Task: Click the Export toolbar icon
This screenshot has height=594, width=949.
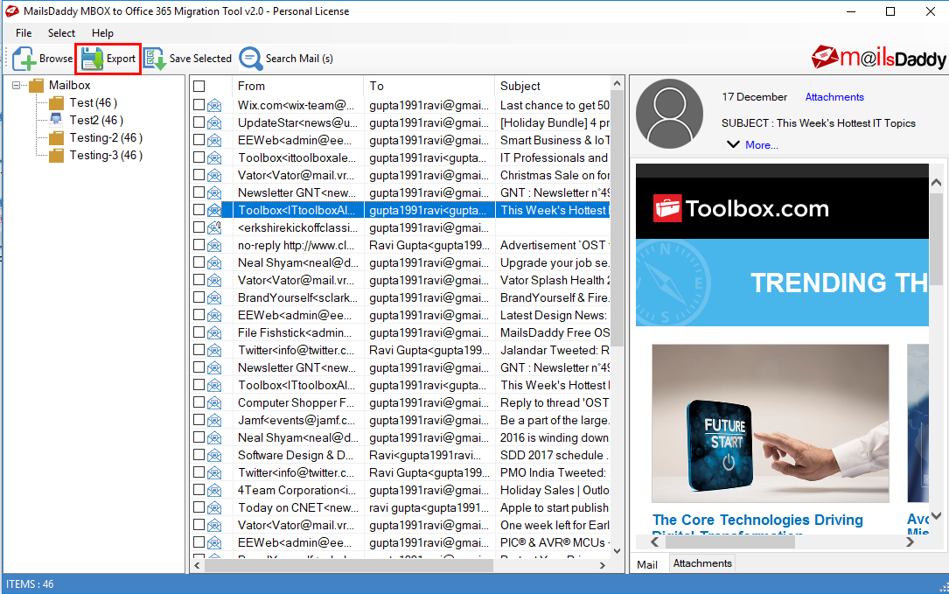Action: (x=93, y=59)
